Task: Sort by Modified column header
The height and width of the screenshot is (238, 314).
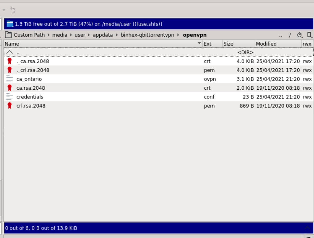Action: (x=278, y=44)
